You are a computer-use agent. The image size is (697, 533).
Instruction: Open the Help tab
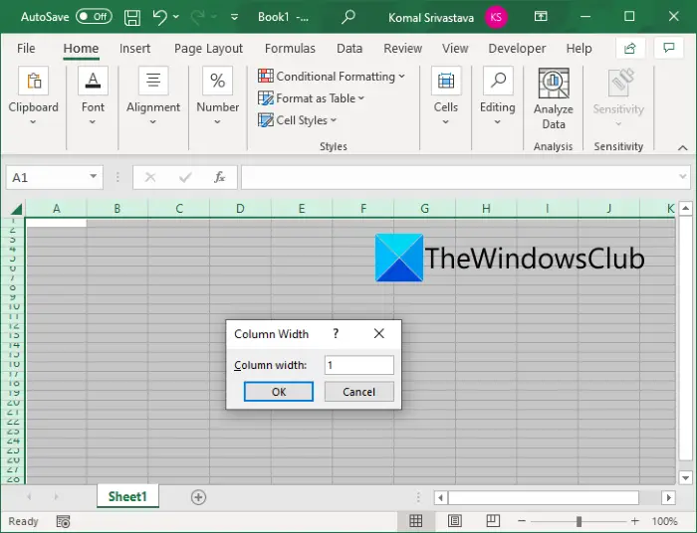(x=579, y=48)
